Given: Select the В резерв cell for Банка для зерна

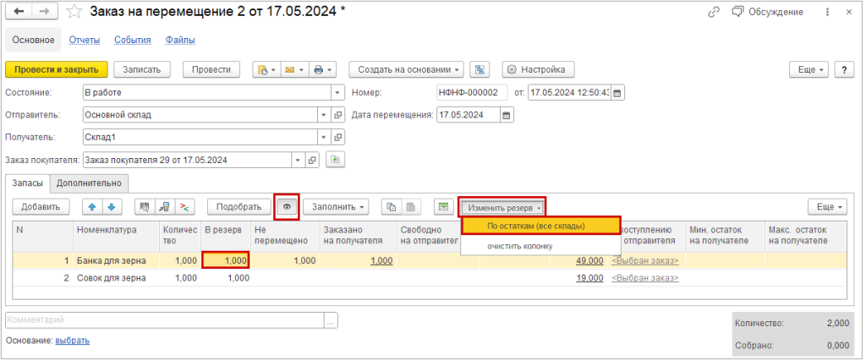Looking at the screenshot, I should coord(226,261).
